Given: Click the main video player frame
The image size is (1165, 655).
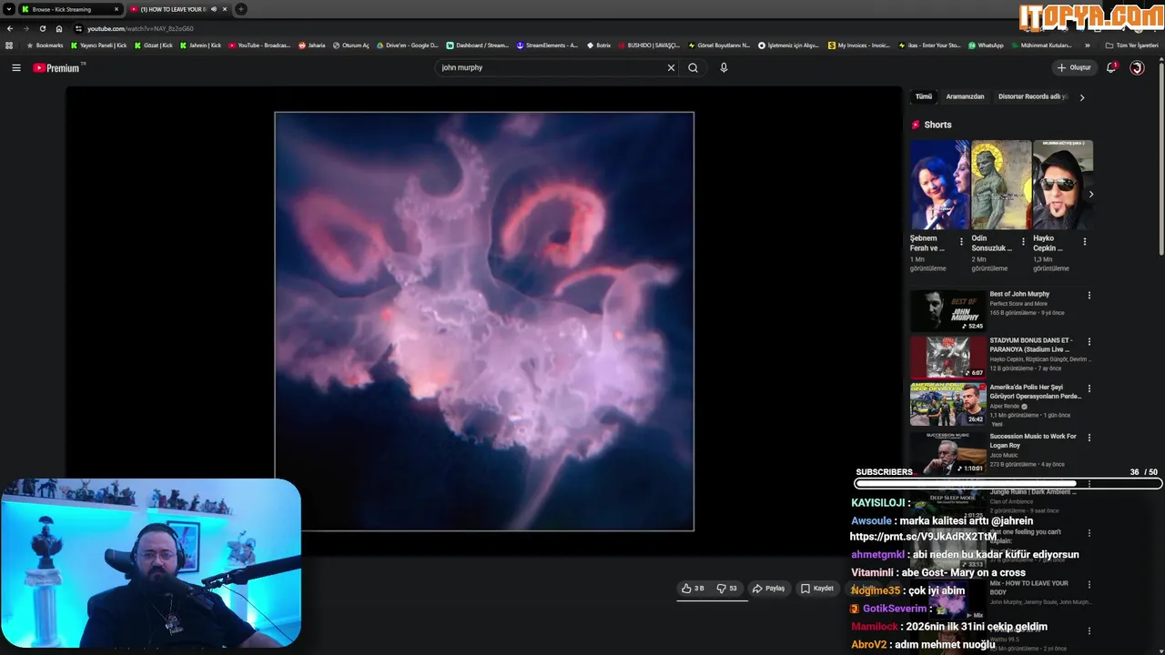Looking at the screenshot, I should [484, 321].
